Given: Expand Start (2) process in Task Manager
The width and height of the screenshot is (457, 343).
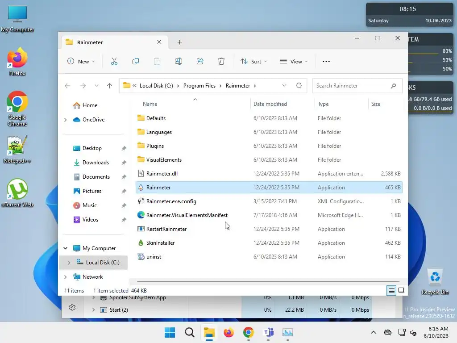Looking at the screenshot, I should click(93, 310).
